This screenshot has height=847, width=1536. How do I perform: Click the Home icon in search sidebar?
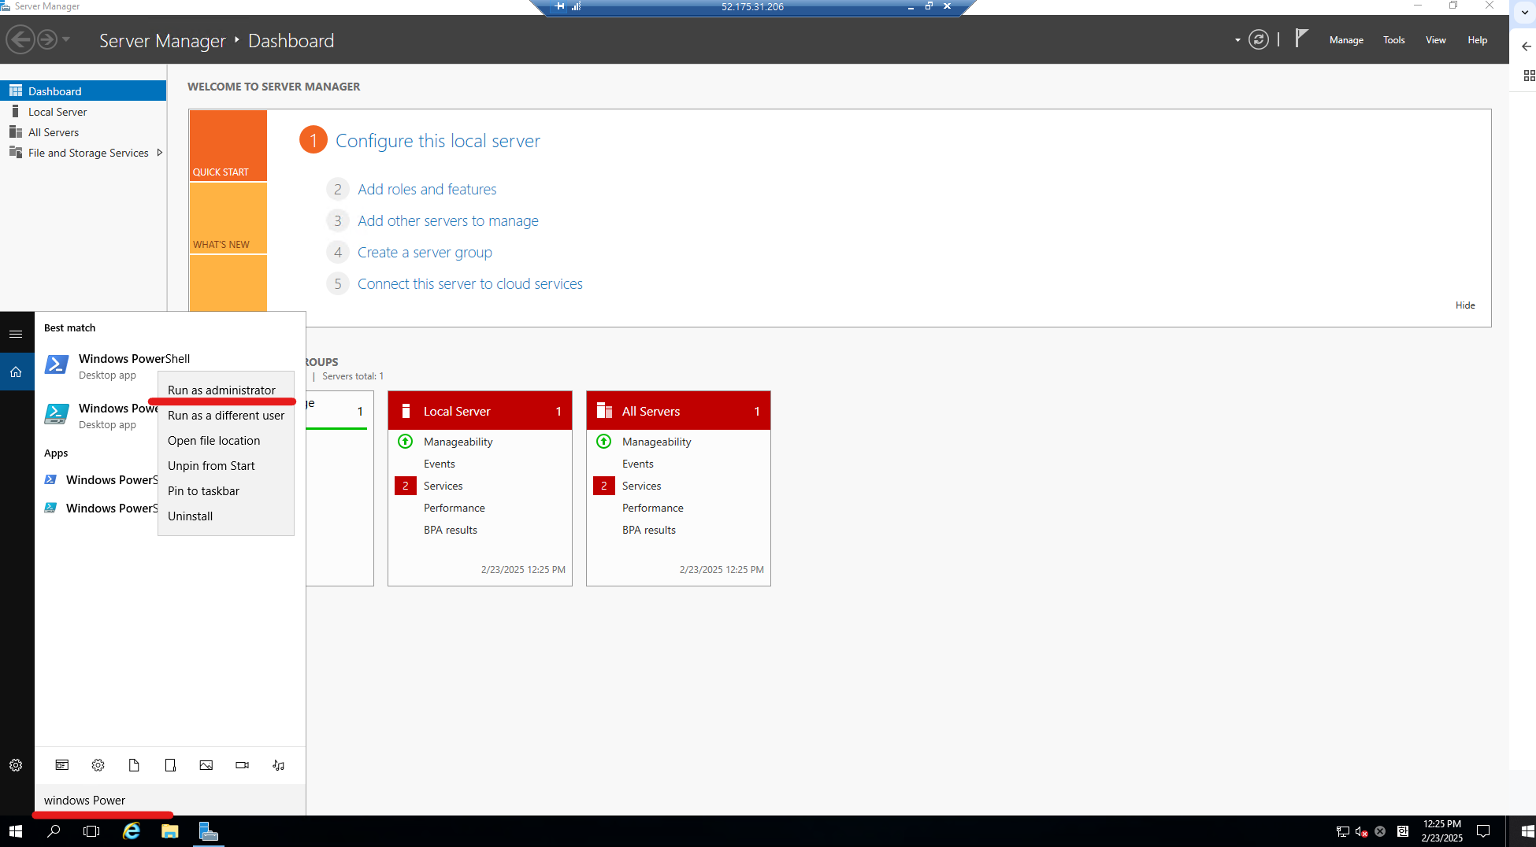16,372
